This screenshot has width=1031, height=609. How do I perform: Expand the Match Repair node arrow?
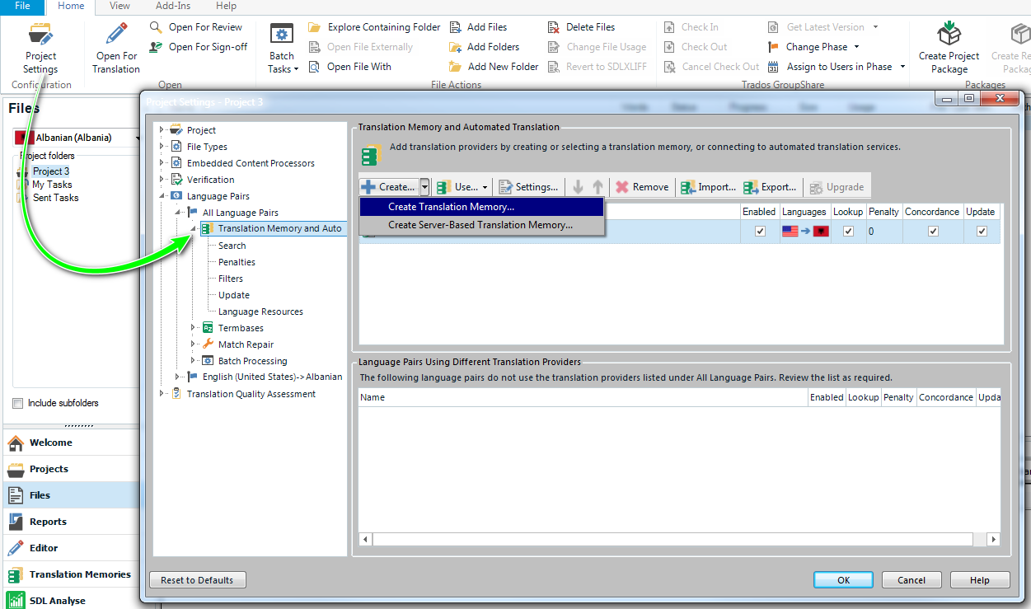(193, 344)
